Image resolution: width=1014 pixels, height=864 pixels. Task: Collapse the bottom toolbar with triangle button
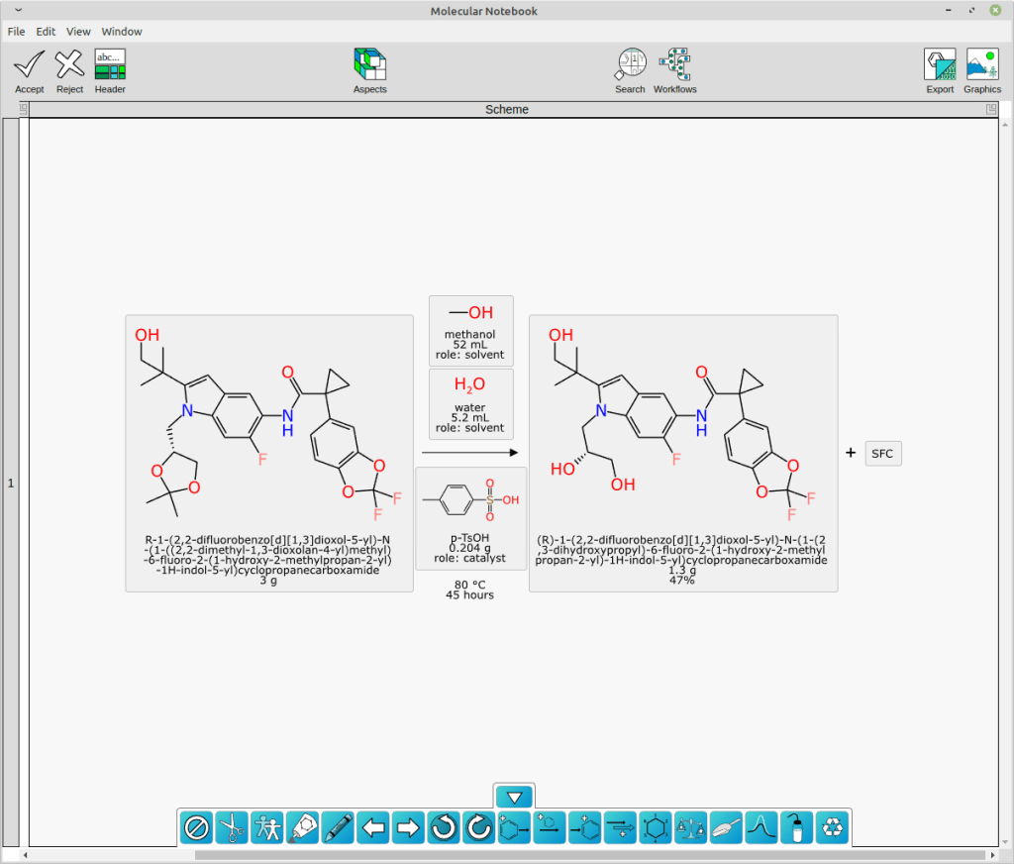click(x=514, y=797)
